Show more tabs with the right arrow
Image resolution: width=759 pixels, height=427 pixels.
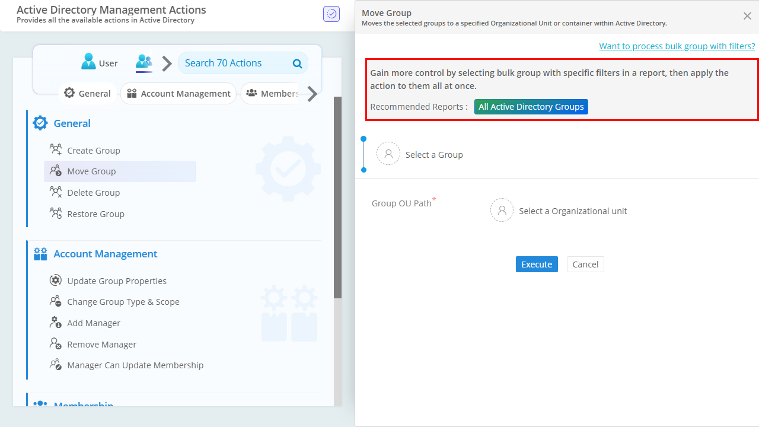[312, 94]
